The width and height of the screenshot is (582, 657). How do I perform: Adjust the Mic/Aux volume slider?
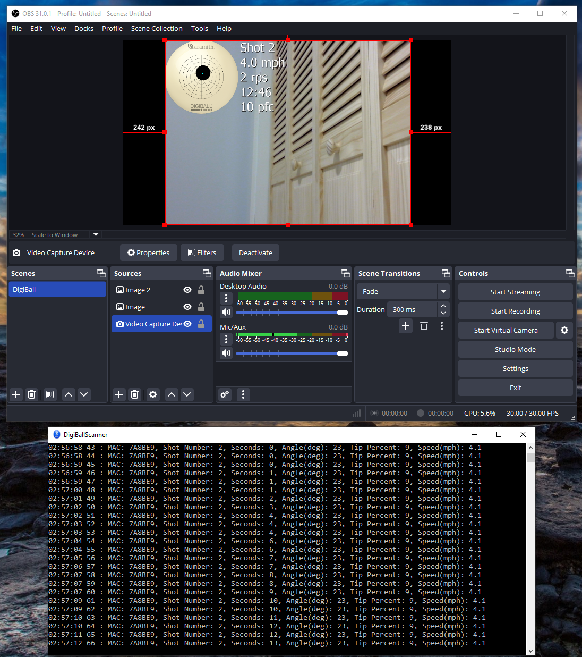(x=342, y=353)
